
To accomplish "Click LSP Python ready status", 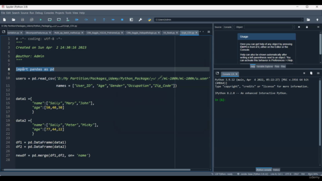I will (222, 174).
